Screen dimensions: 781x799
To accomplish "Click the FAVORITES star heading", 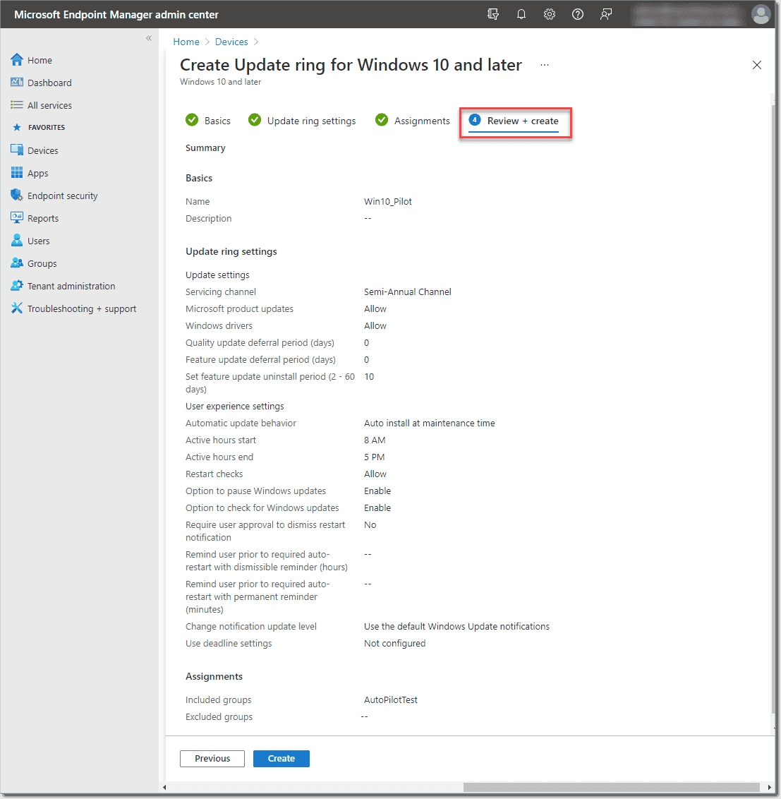I will tap(40, 127).
